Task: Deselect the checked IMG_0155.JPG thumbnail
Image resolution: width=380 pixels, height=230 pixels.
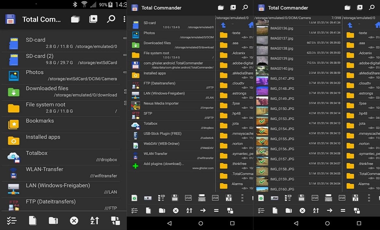Action: (x=262, y=141)
